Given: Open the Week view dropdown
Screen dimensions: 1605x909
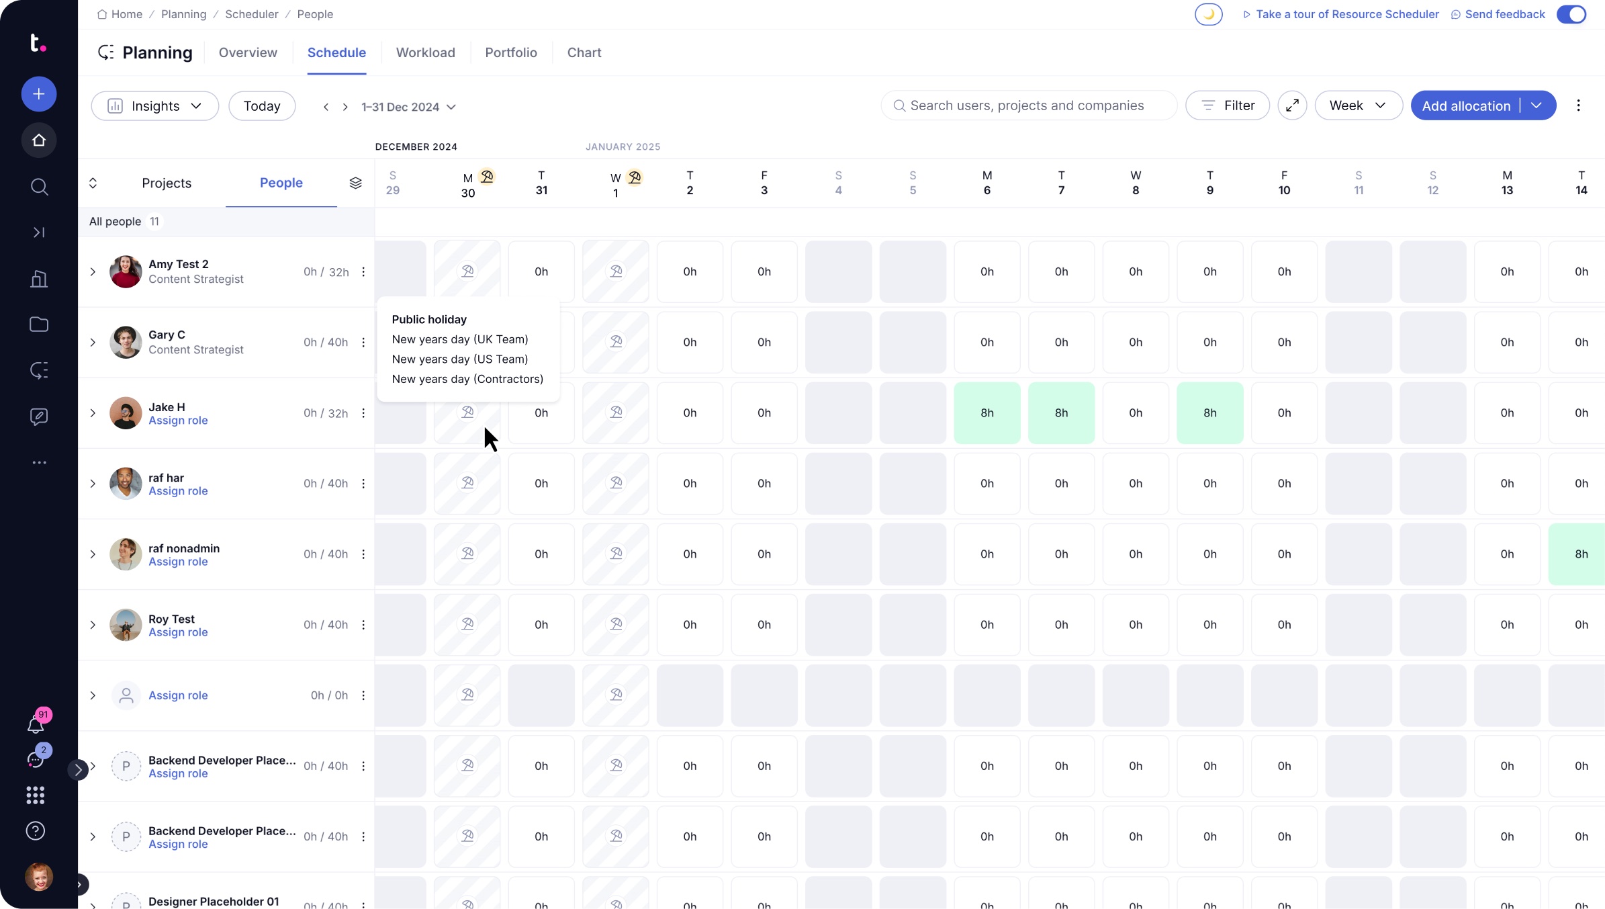Looking at the screenshot, I should pyautogui.click(x=1358, y=105).
